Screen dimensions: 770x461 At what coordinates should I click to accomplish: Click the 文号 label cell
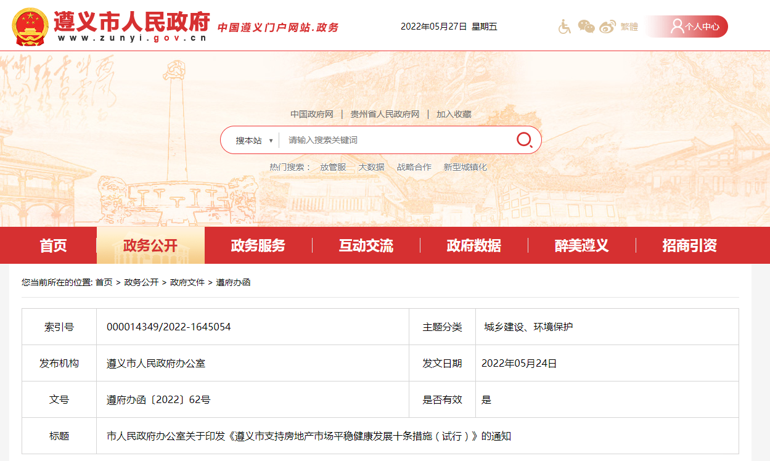pos(59,399)
